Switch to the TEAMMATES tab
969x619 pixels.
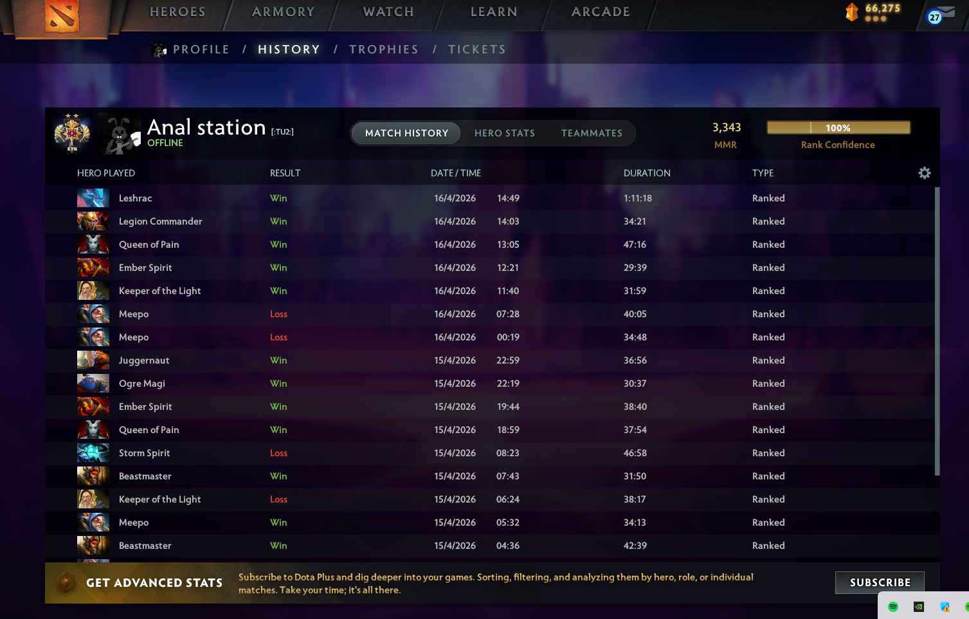point(592,133)
